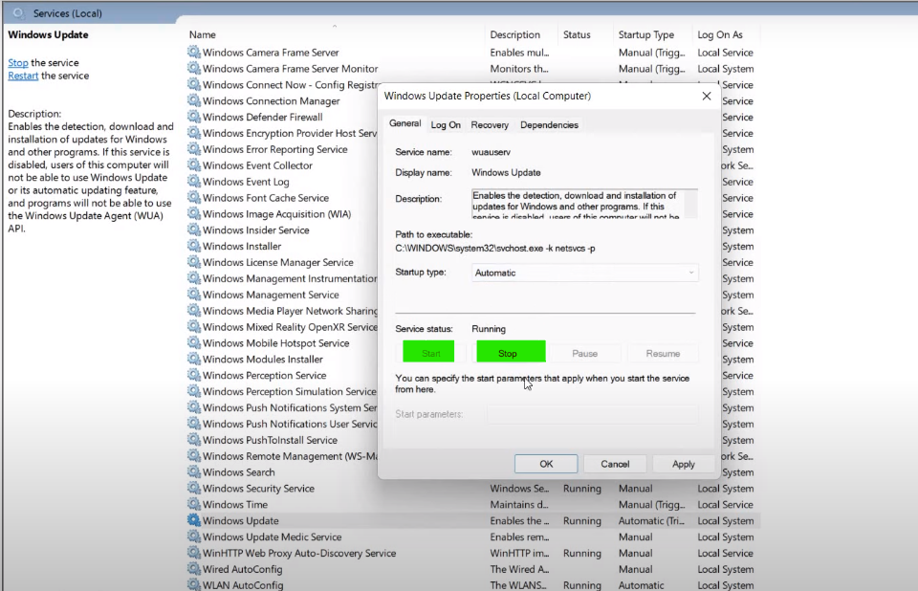Select the Windows Update Medic Service name
918x591 pixels.
[x=272, y=536]
